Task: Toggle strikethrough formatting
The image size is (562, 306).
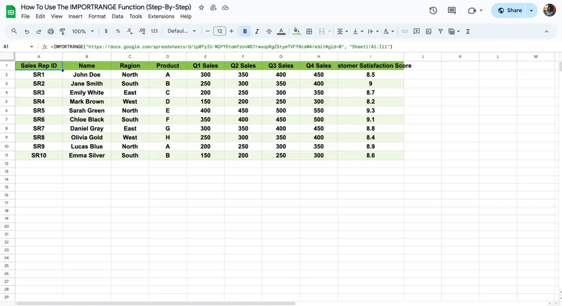Action: pos(269,31)
